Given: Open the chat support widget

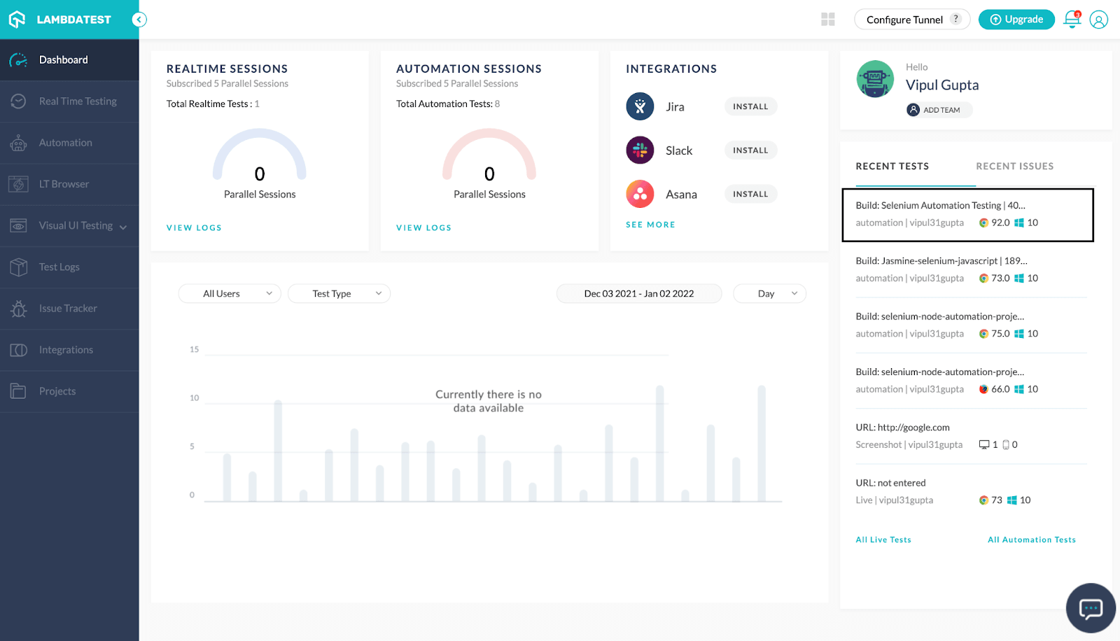Looking at the screenshot, I should [1089, 607].
